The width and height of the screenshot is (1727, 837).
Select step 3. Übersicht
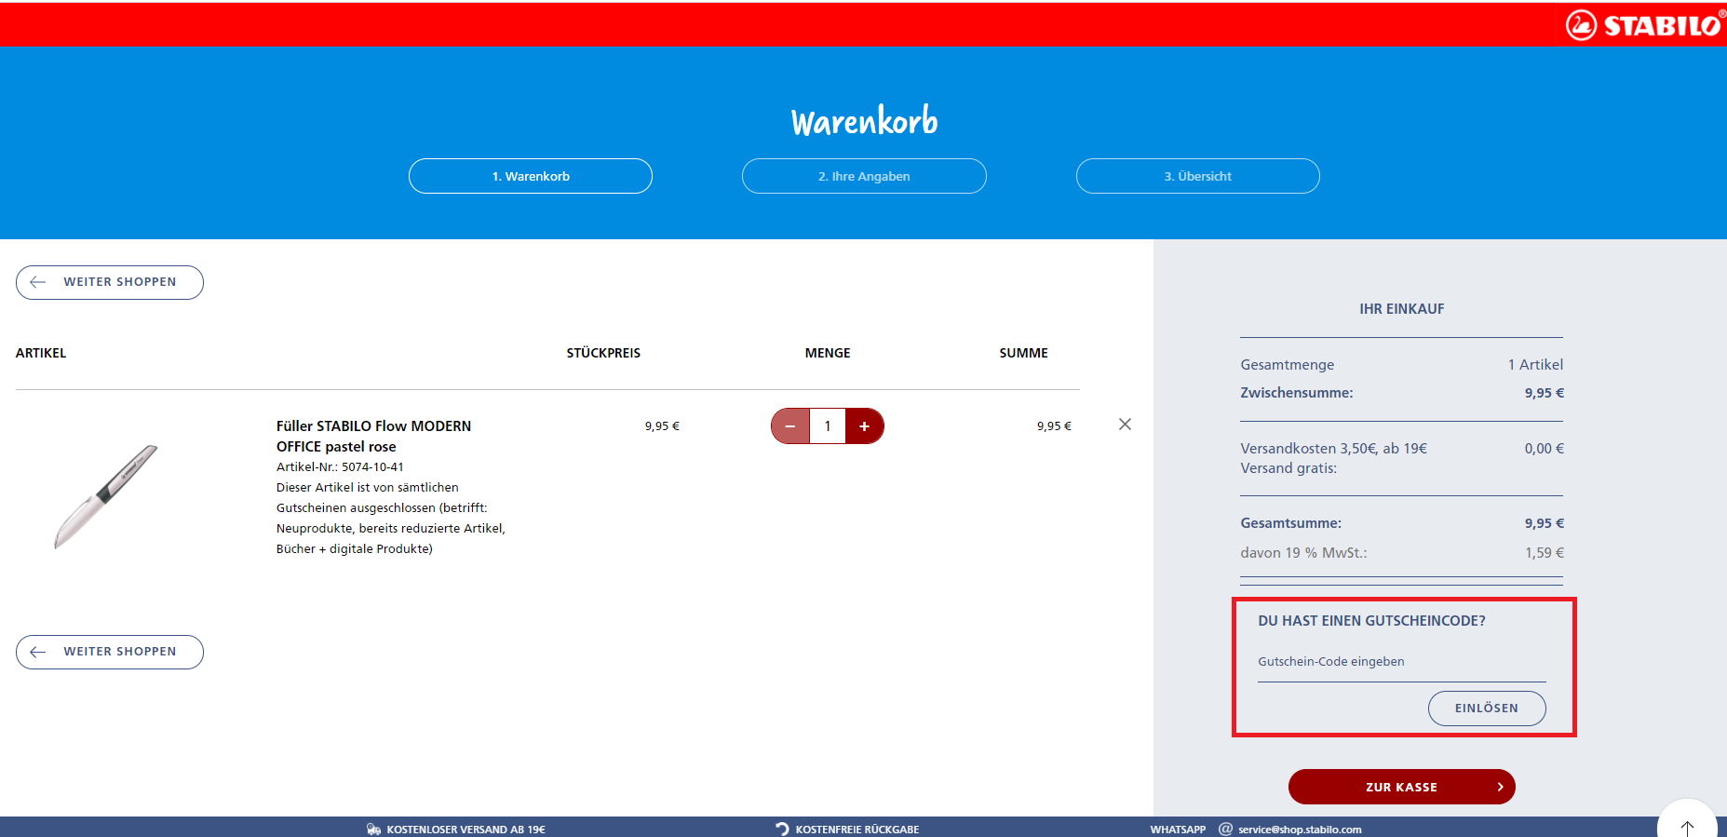[x=1197, y=176]
